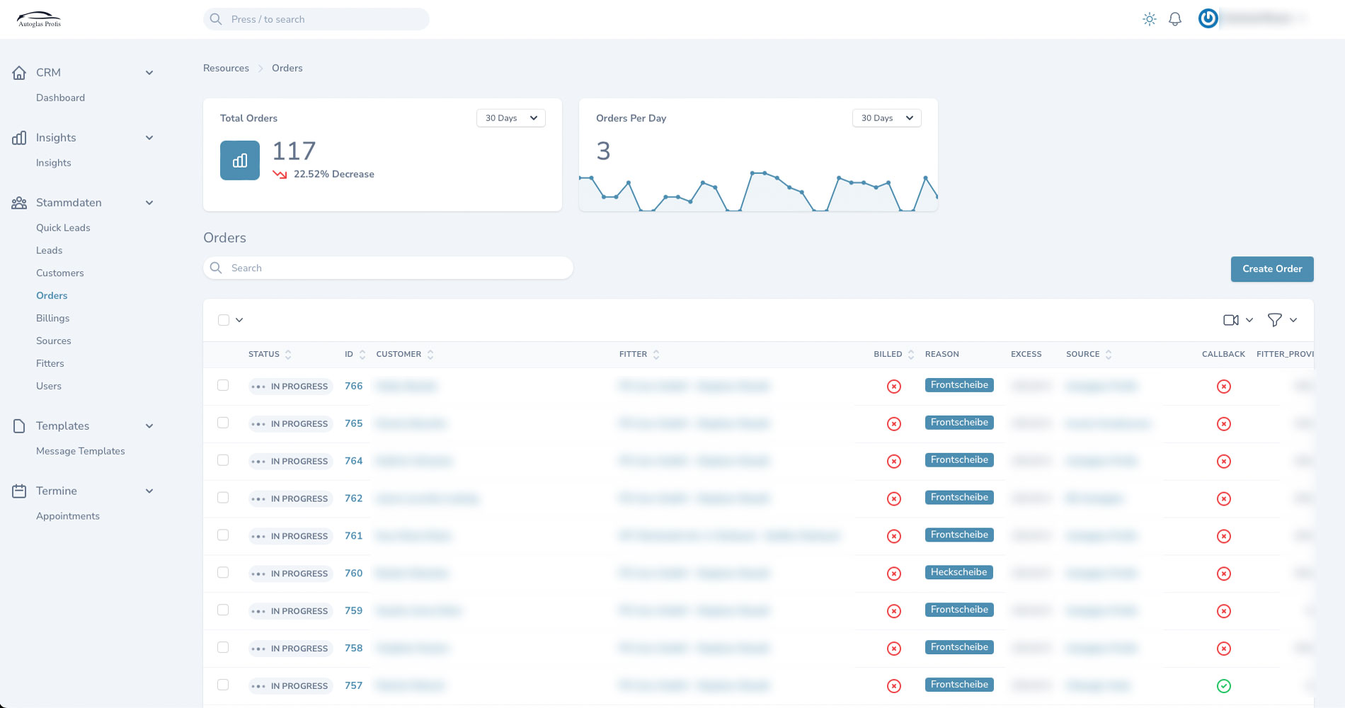
Task: Select the checkbox for order 765
Action: pyautogui.click(x=223, y=423)
